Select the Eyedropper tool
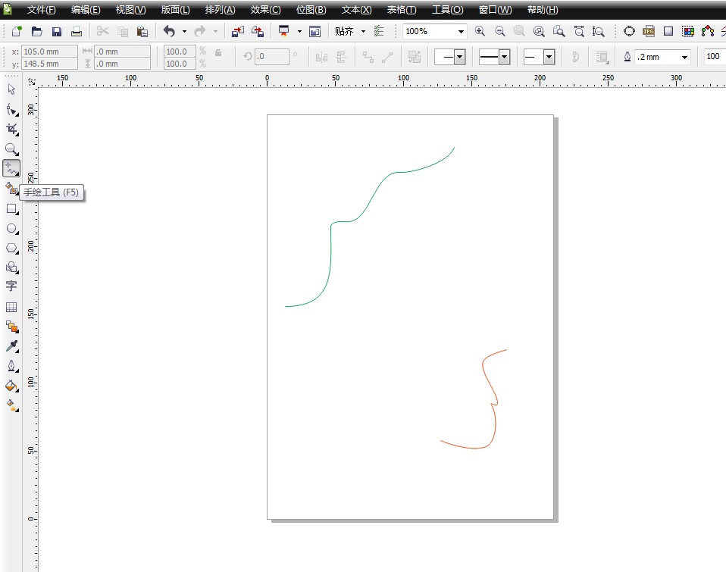This screenshot has width=726, height=572. [x=11, y=346]
